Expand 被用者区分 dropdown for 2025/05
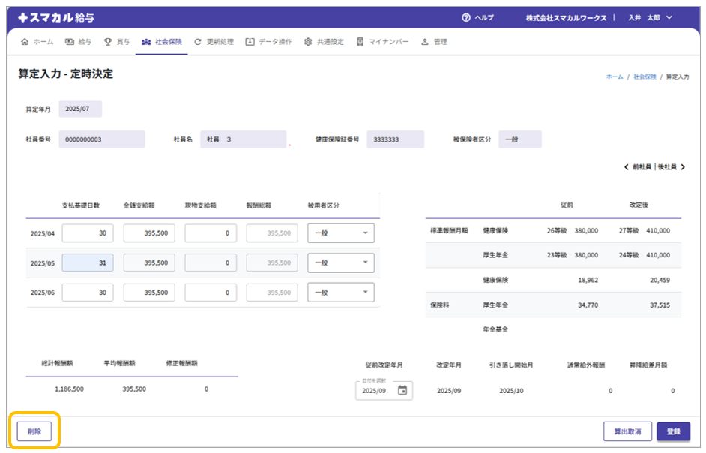The width and height of the screenshot is (706, 453). coord(341,263)
